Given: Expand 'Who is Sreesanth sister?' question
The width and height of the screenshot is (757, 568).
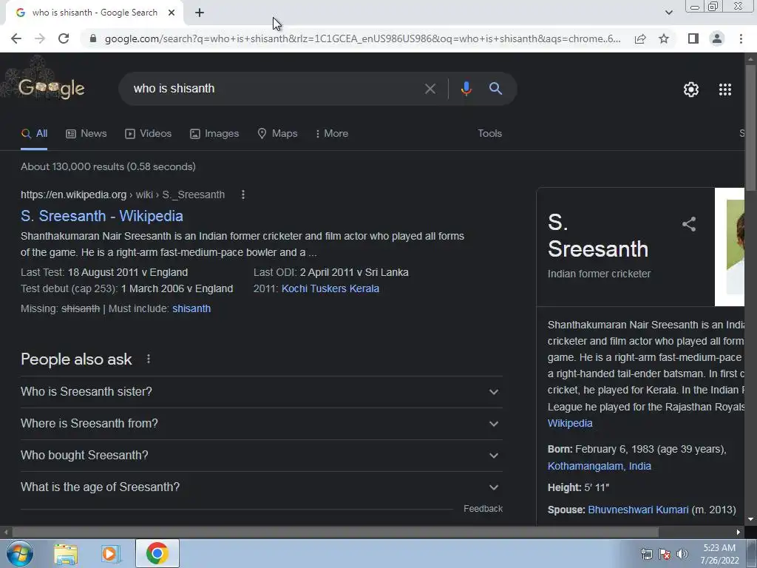Looking at the screenshot, I should pos(261,392).
